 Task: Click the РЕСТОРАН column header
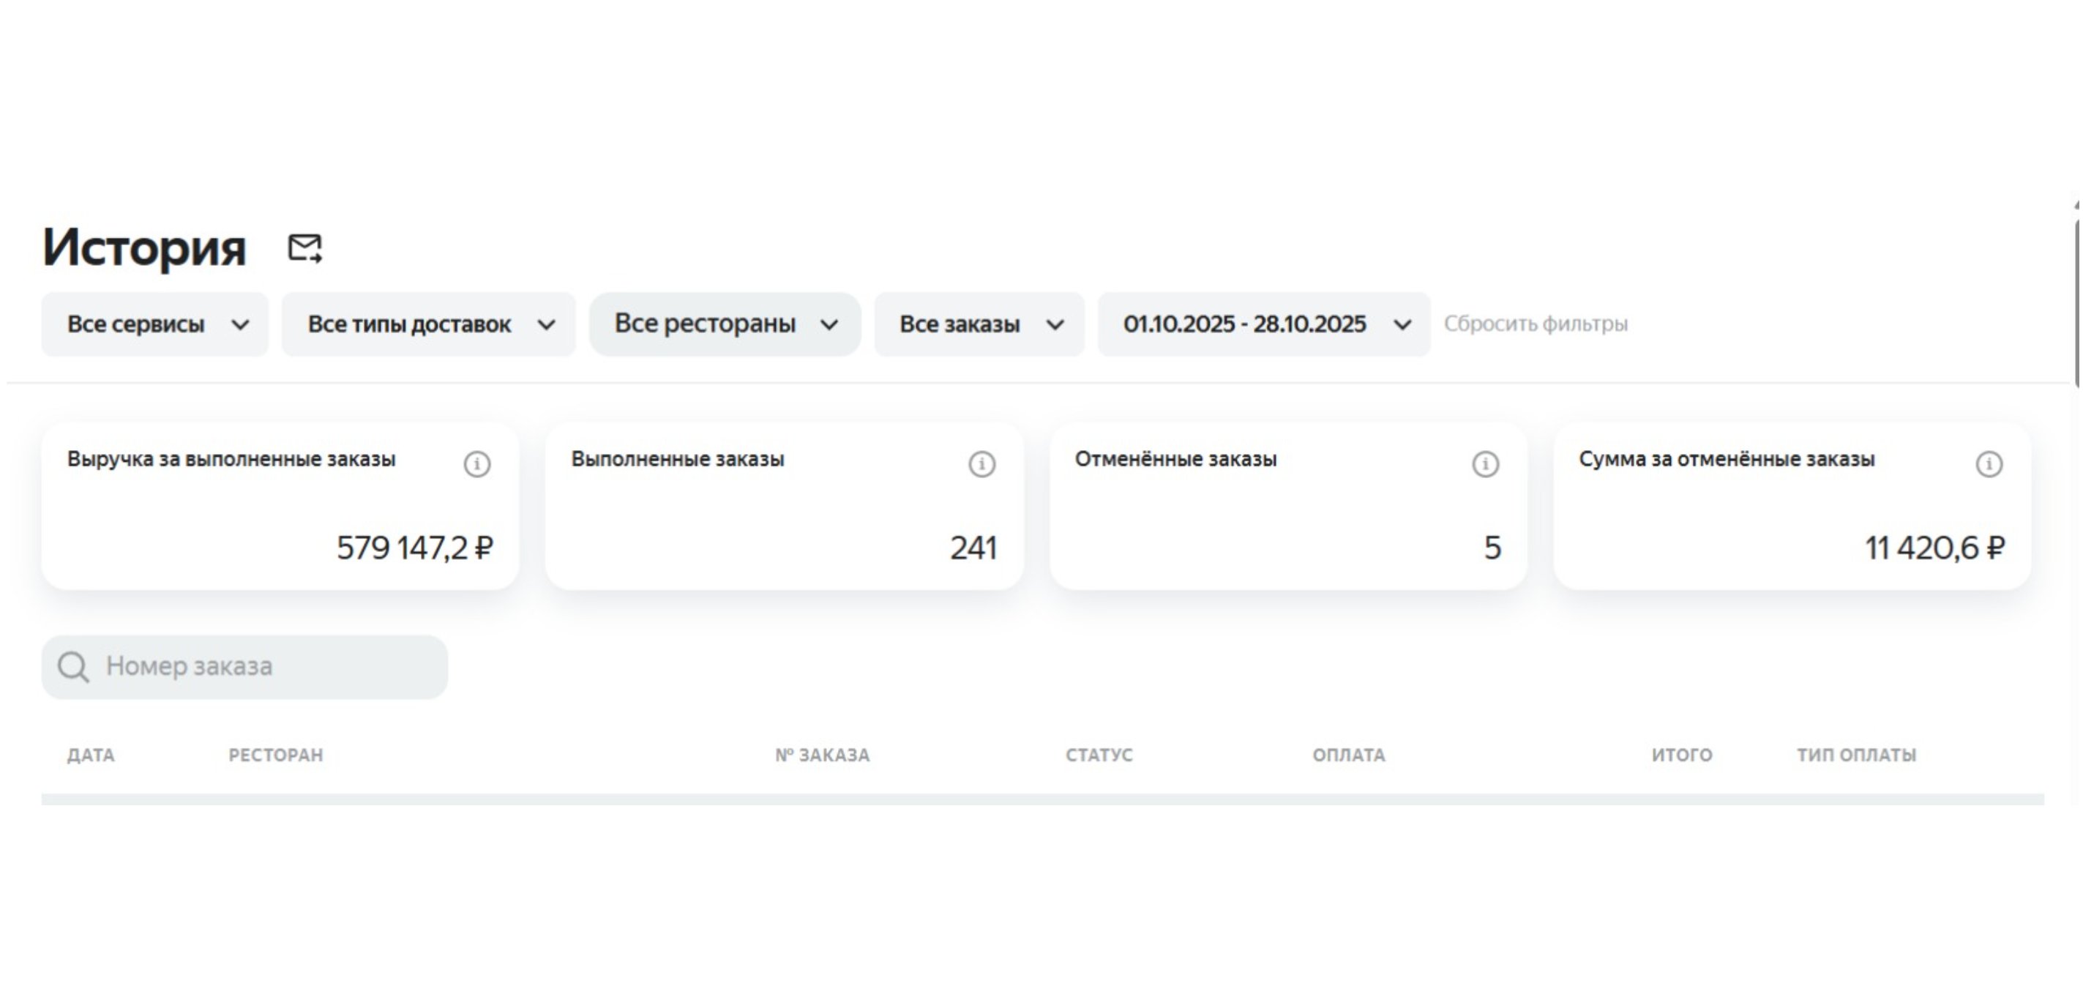click(276, 755)
